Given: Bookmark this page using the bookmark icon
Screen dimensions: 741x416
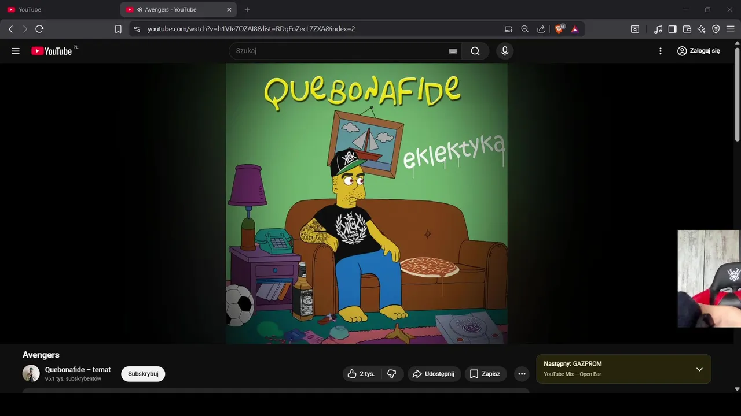Looking at the screenshot, I should coord(118,29).
